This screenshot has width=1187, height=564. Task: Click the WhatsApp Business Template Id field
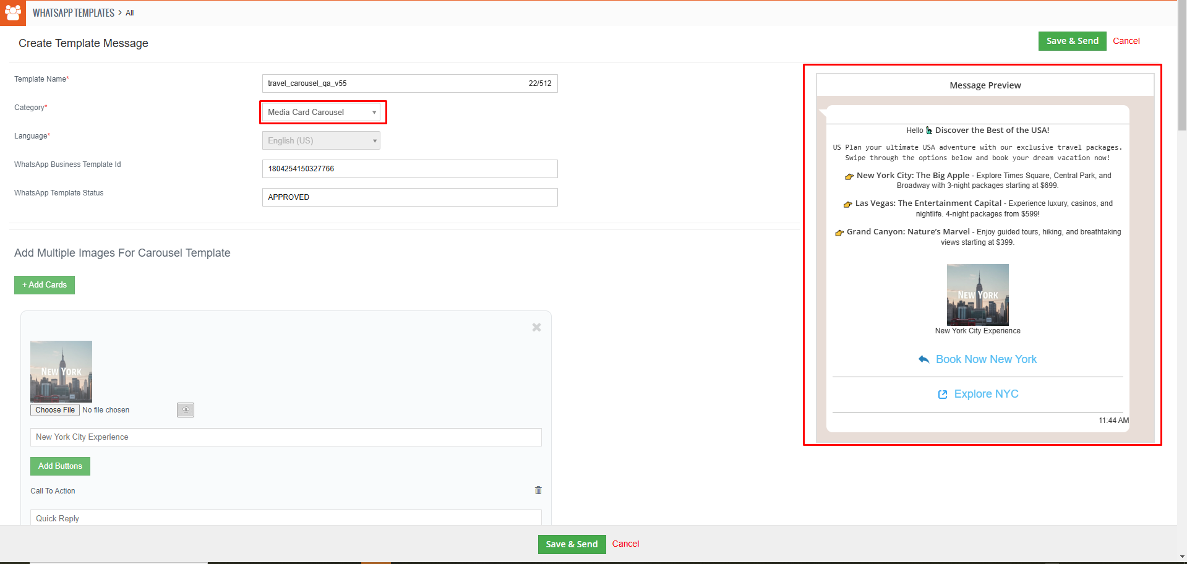409,169
